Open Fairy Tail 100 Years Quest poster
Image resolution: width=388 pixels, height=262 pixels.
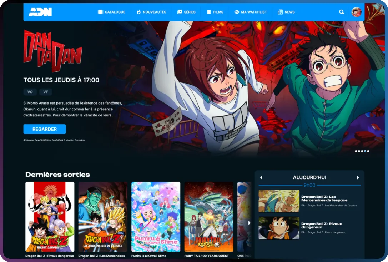tap(208, 217)
